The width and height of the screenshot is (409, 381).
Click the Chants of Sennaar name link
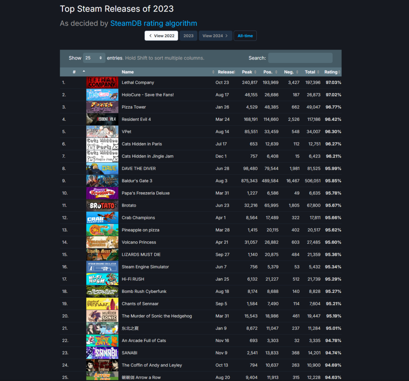tap(140, 304)
